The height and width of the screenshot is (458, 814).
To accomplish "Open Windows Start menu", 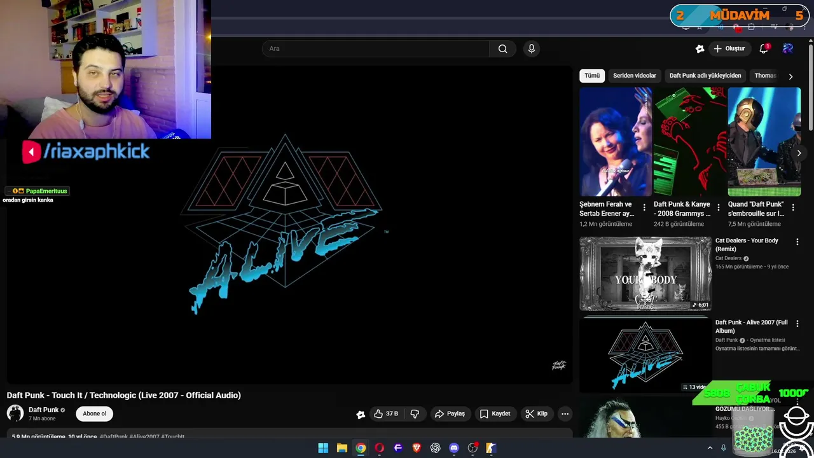I will [x=323, y=448].
